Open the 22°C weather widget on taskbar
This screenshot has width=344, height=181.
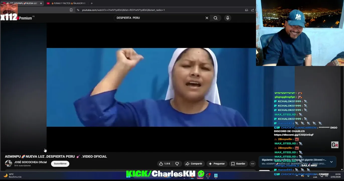(x=13, y=175)
